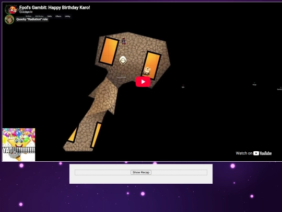Select the Quacky "Radiation" role label
The image size is (282, 212).
[32, 19]
